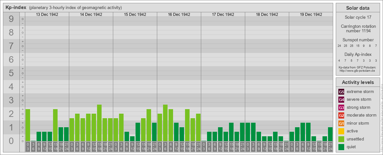Click the 19 Dec 21–24h quiet bar

[x=330, y=134]
